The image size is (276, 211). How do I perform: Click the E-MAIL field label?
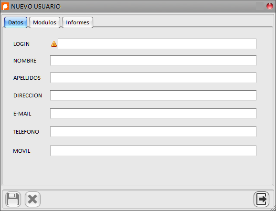pos(22,114)
